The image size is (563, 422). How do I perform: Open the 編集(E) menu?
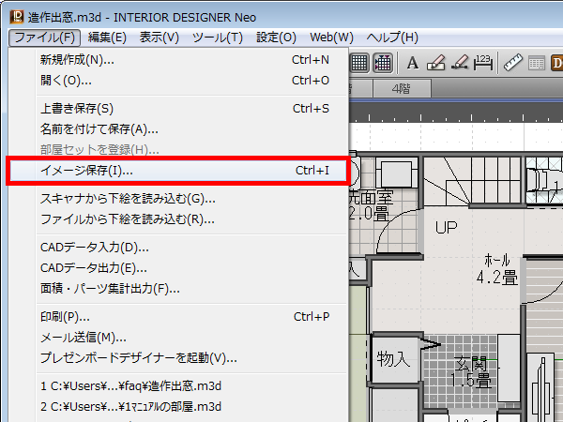[x=107, y=38]
